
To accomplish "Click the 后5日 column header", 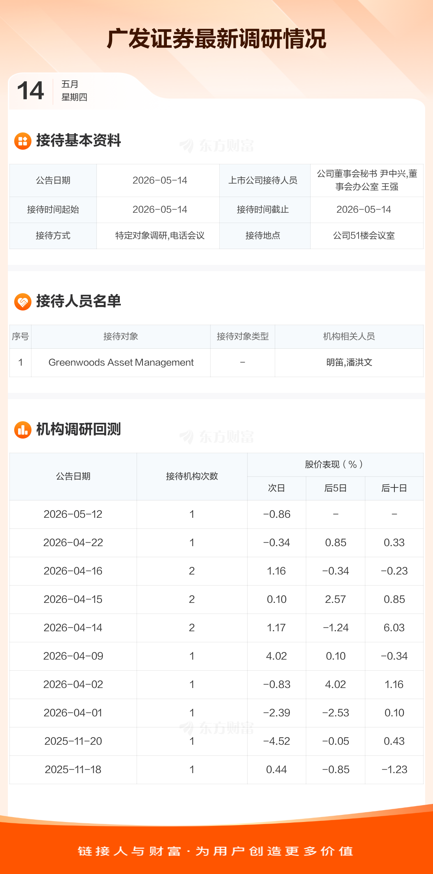I will (335, 488).
